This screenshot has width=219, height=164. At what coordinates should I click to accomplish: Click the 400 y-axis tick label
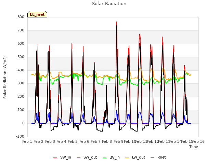(21, 70)
